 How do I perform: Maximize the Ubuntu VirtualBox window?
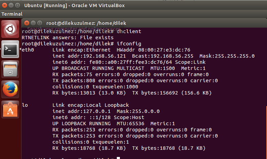pos(18,5)
